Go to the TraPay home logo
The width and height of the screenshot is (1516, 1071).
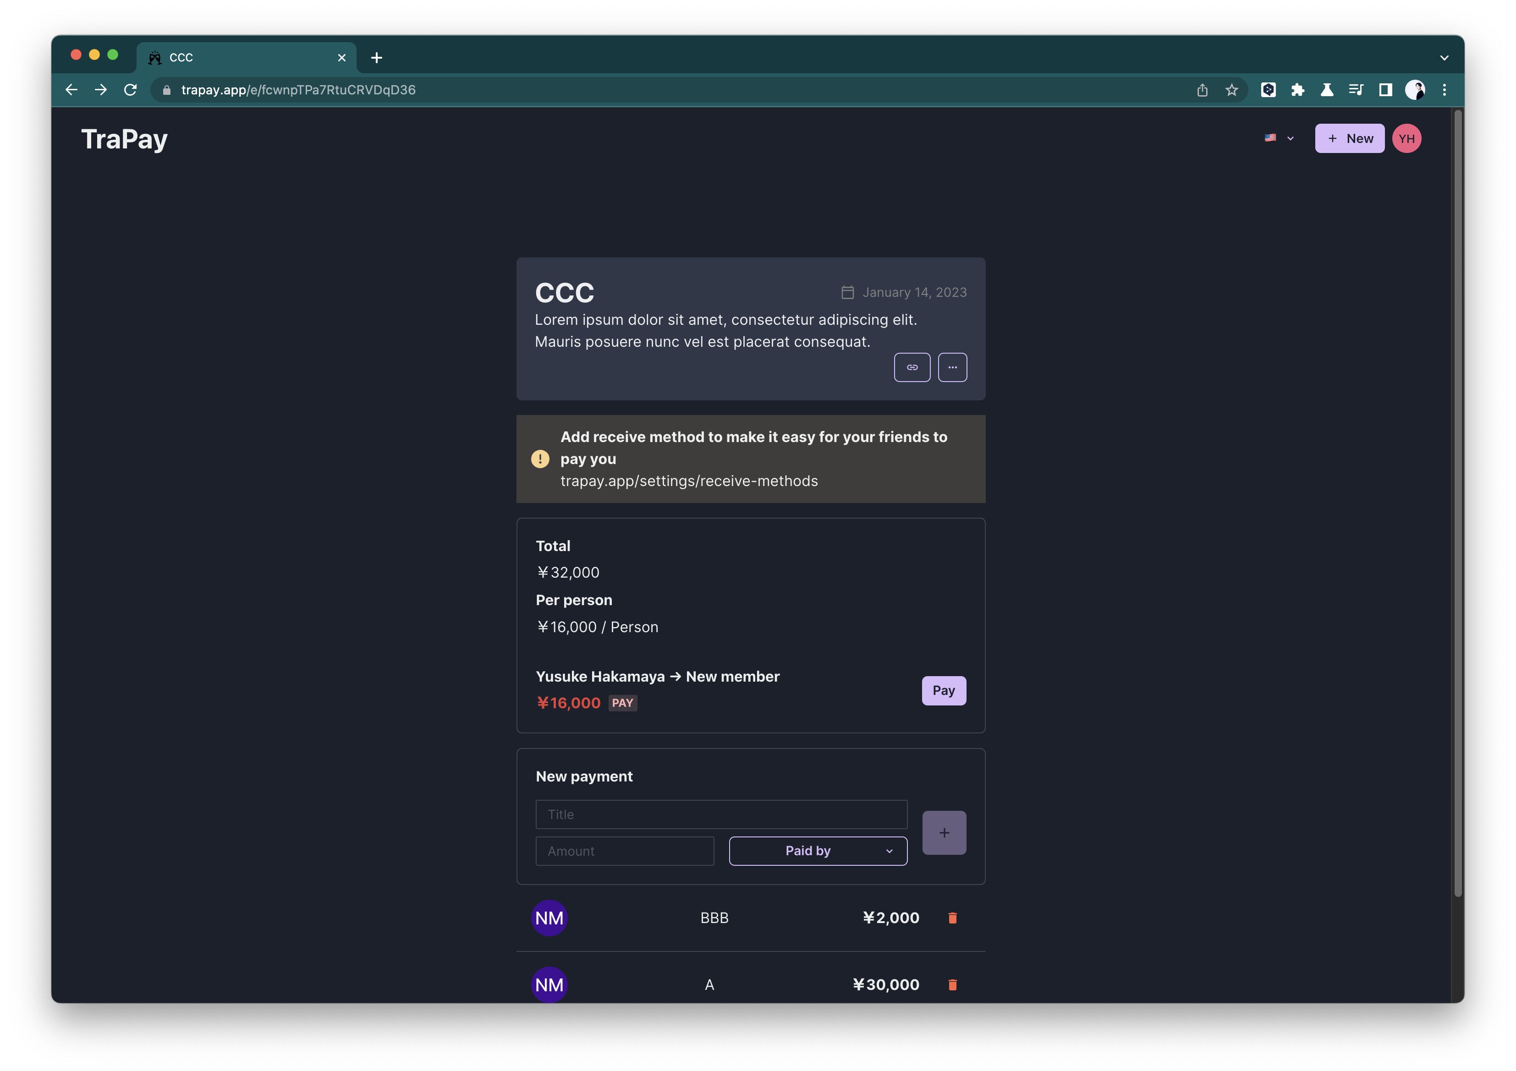tap(124, 139)
